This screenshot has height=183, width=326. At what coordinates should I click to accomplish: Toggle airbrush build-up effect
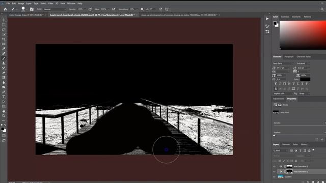[114, 9]
